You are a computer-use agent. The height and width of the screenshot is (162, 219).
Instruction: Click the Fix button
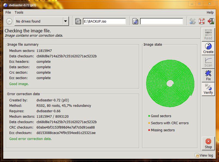click(x=208, y=75)
